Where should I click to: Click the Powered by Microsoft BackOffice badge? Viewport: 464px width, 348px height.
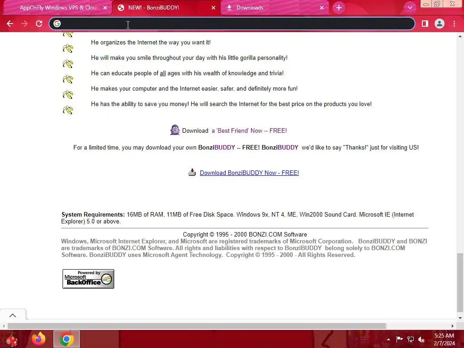88,279
